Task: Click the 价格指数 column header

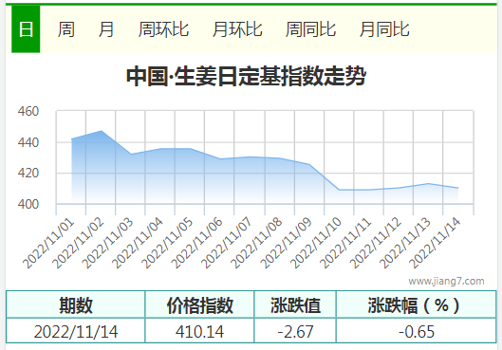Action: click(200, 304)
